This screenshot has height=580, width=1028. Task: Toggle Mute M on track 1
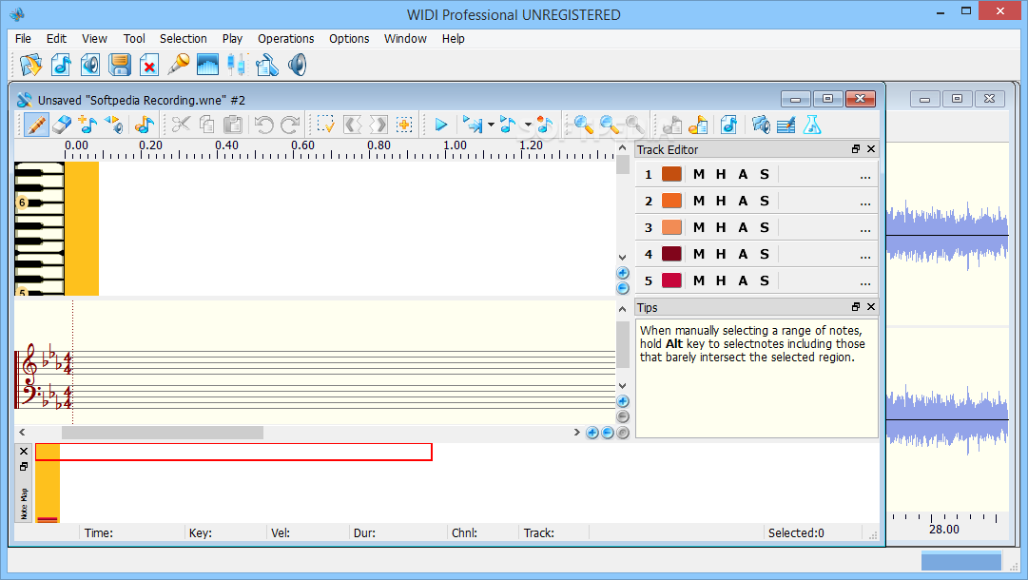coord(699,174)
